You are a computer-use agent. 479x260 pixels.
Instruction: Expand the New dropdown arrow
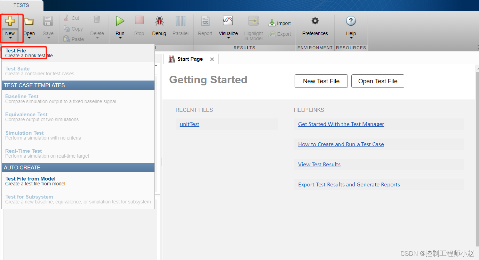(10, 38)
